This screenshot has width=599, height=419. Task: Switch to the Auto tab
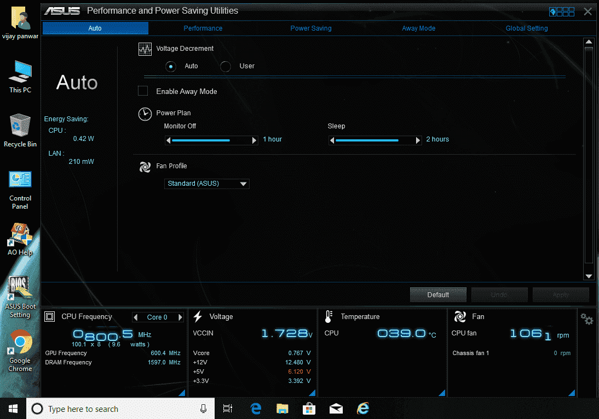[95, 28]
